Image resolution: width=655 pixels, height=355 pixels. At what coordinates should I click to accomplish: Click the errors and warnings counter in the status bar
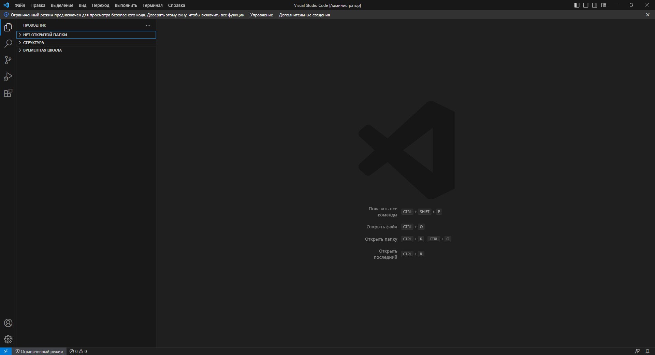pyautogui.click(x=78, y=351)
